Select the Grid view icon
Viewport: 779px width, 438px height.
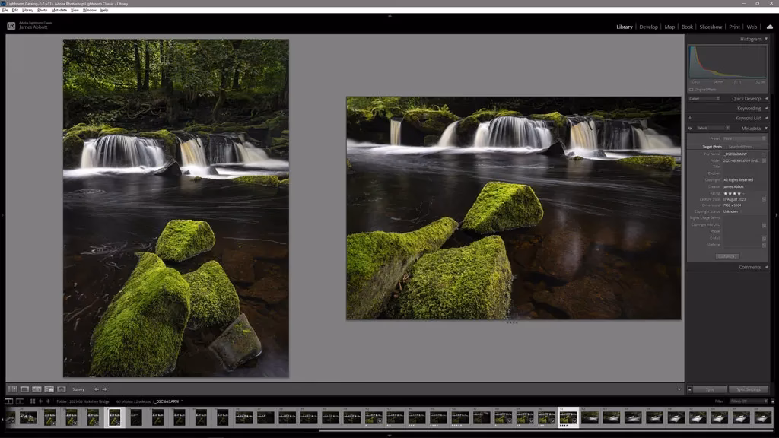(x=13, y=389)
